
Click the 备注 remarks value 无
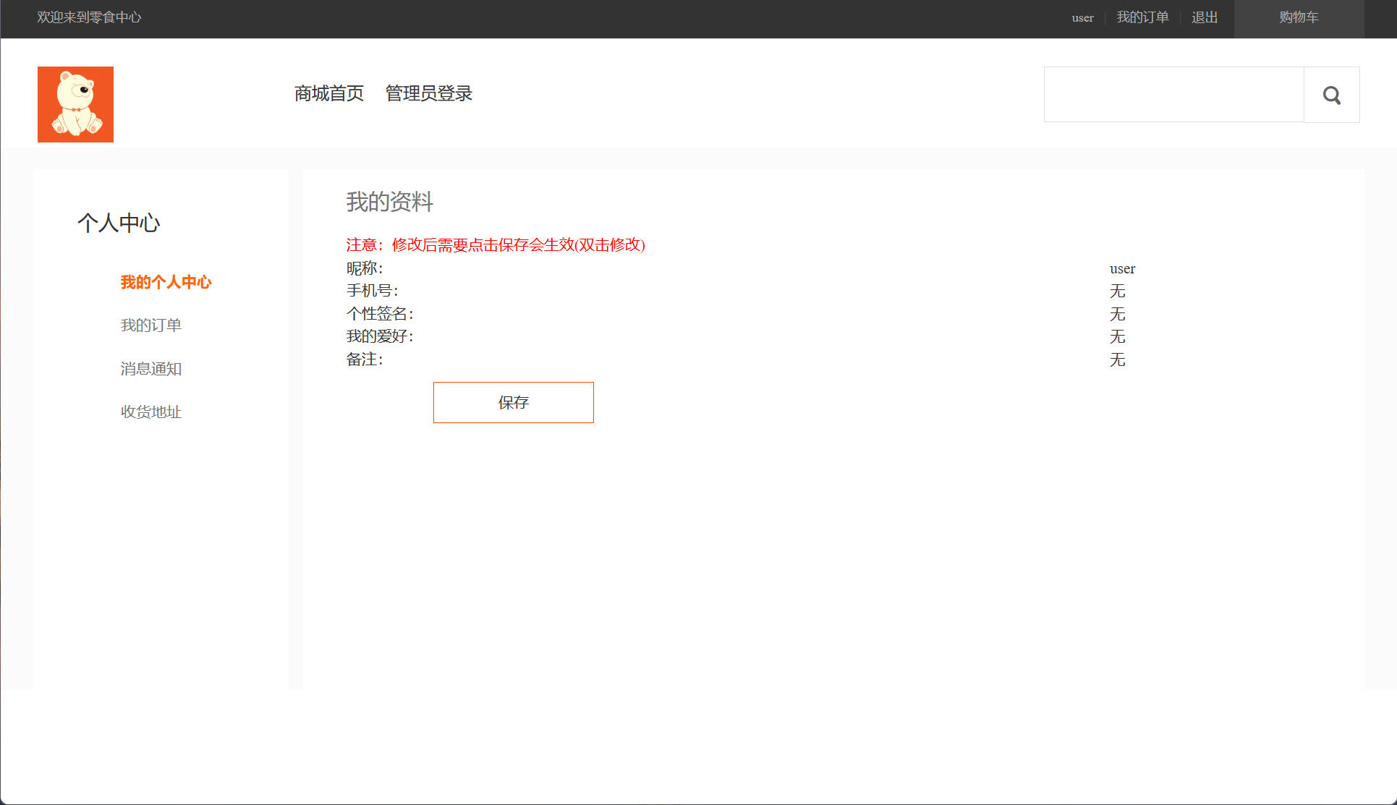click(x=1118, y=359)
